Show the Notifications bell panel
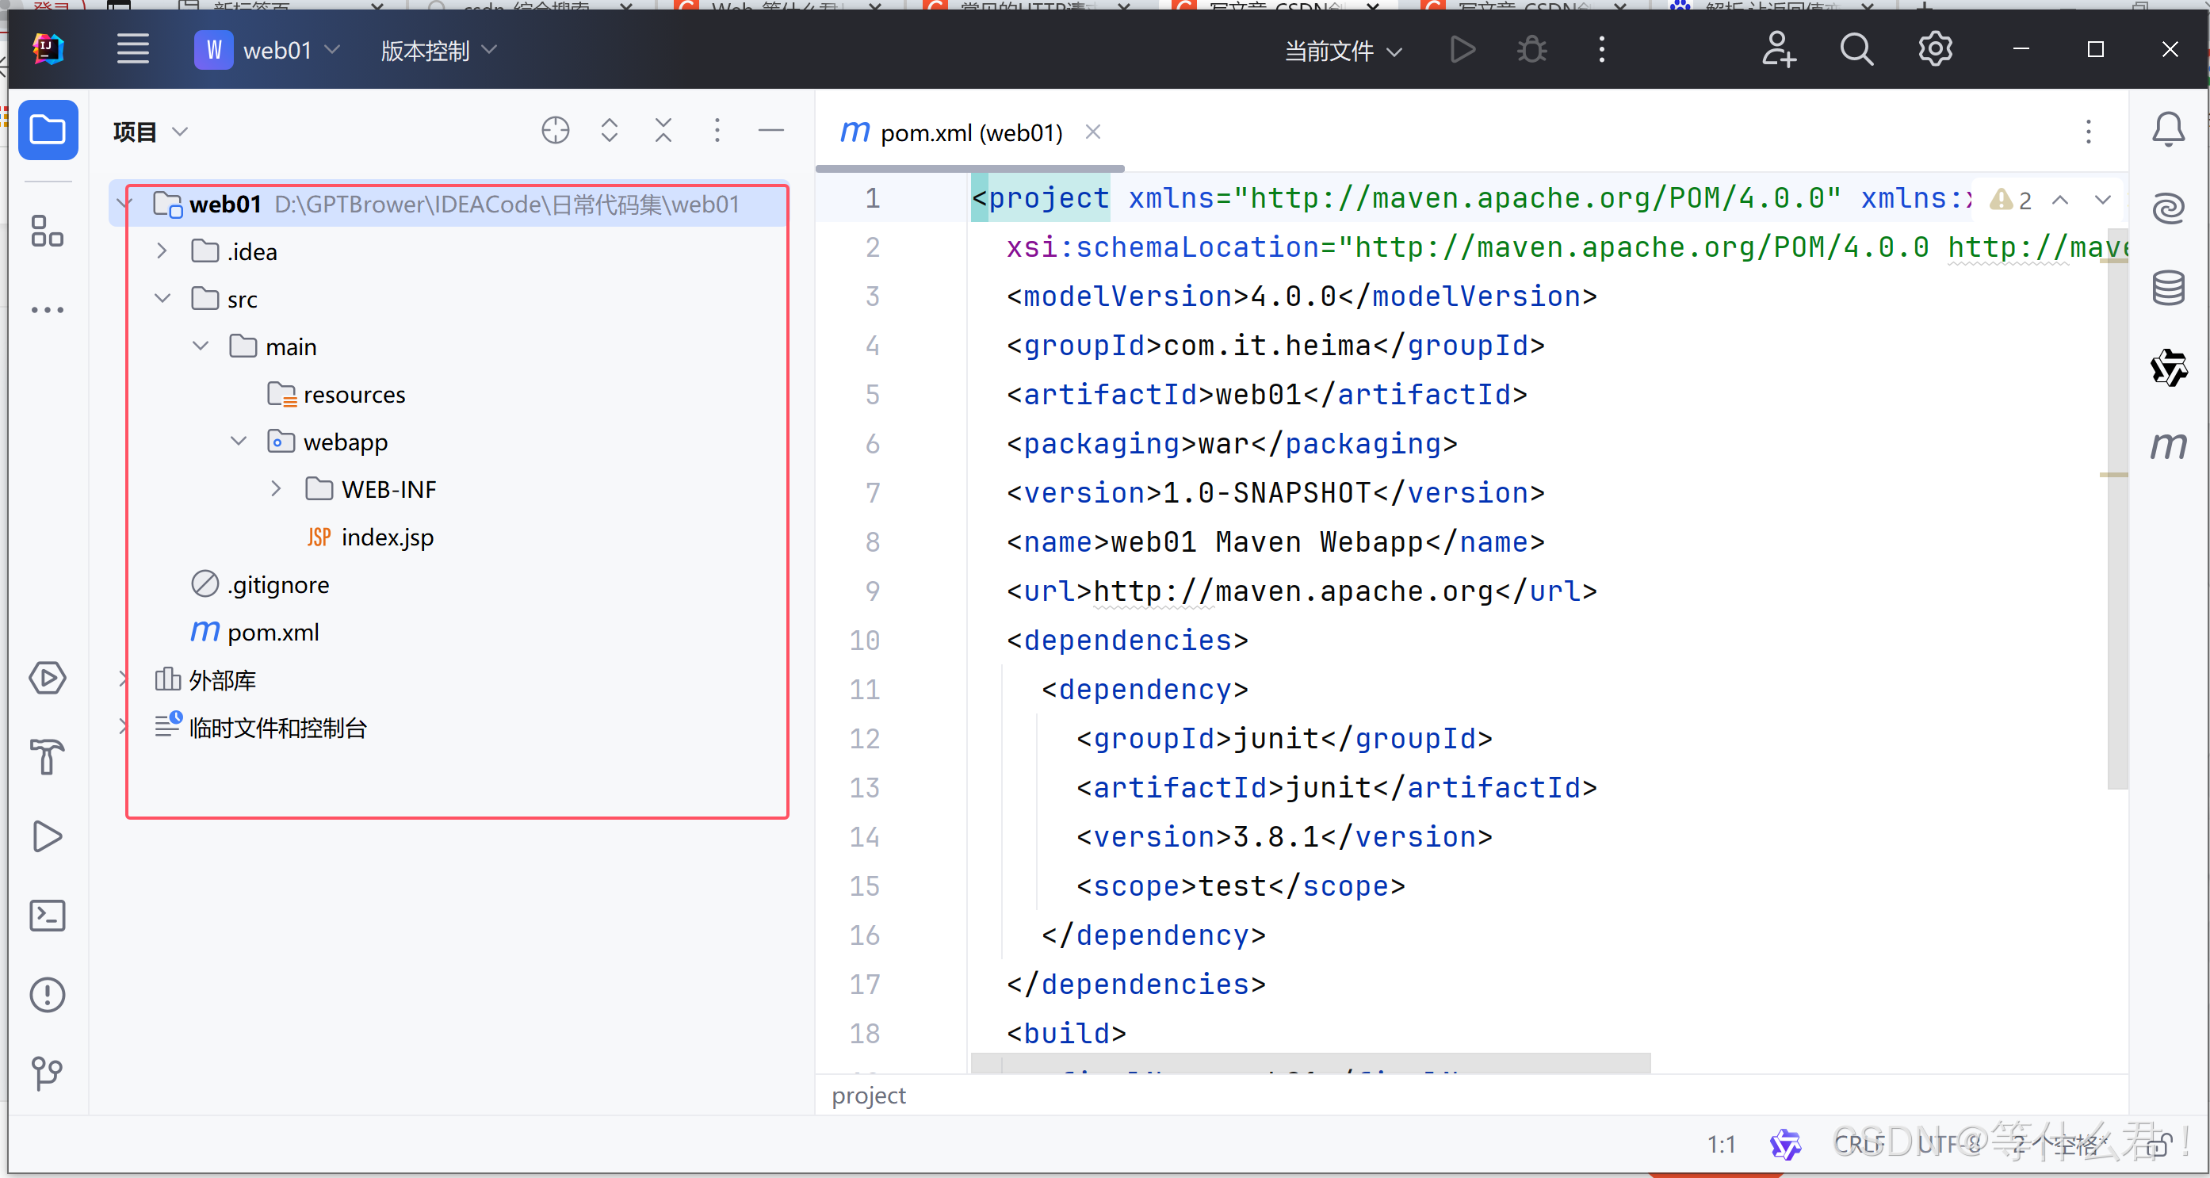Screen dimensions: 2210x1178 (2168, 129)
